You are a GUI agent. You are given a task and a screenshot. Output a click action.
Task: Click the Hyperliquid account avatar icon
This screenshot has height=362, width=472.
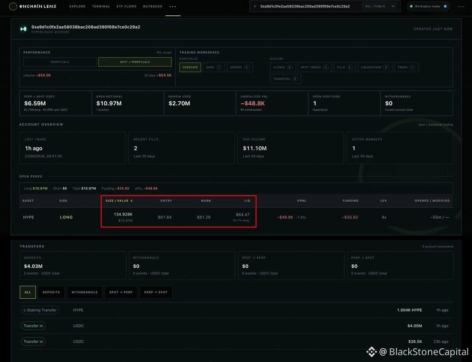[x=24, y=29]
